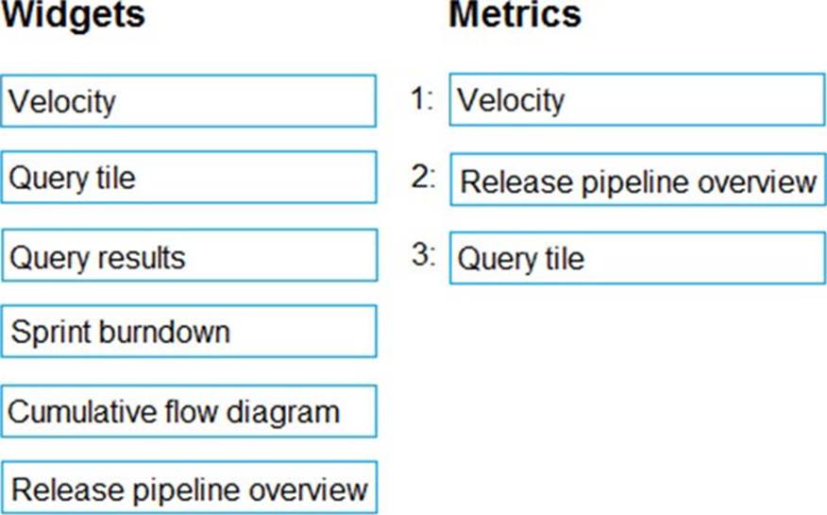
Task: Choose the Sprint burndown widget
Action: [x=189, y=332]
